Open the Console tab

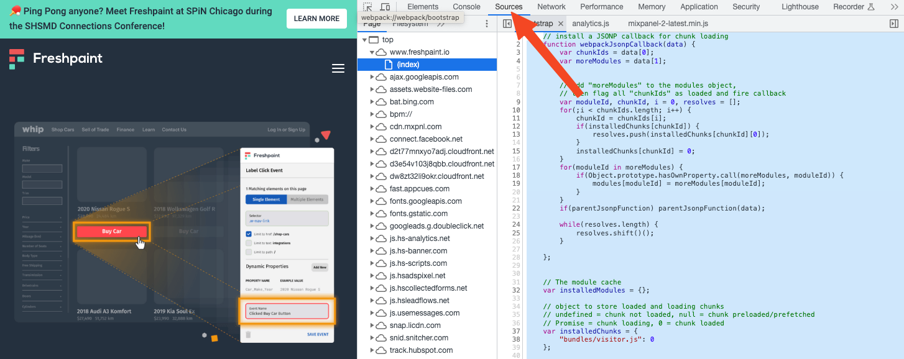point(466,7)
